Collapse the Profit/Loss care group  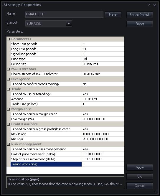(x=8, y=124)
